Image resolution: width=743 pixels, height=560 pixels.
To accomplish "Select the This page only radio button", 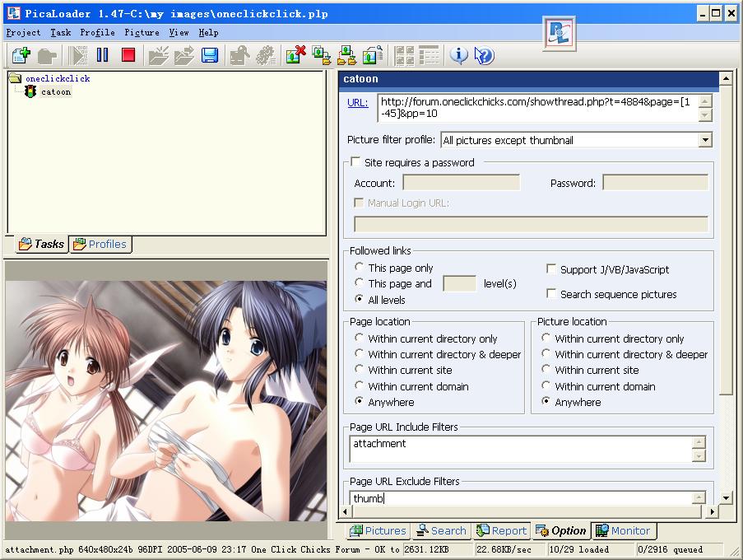I will (360, 268).
